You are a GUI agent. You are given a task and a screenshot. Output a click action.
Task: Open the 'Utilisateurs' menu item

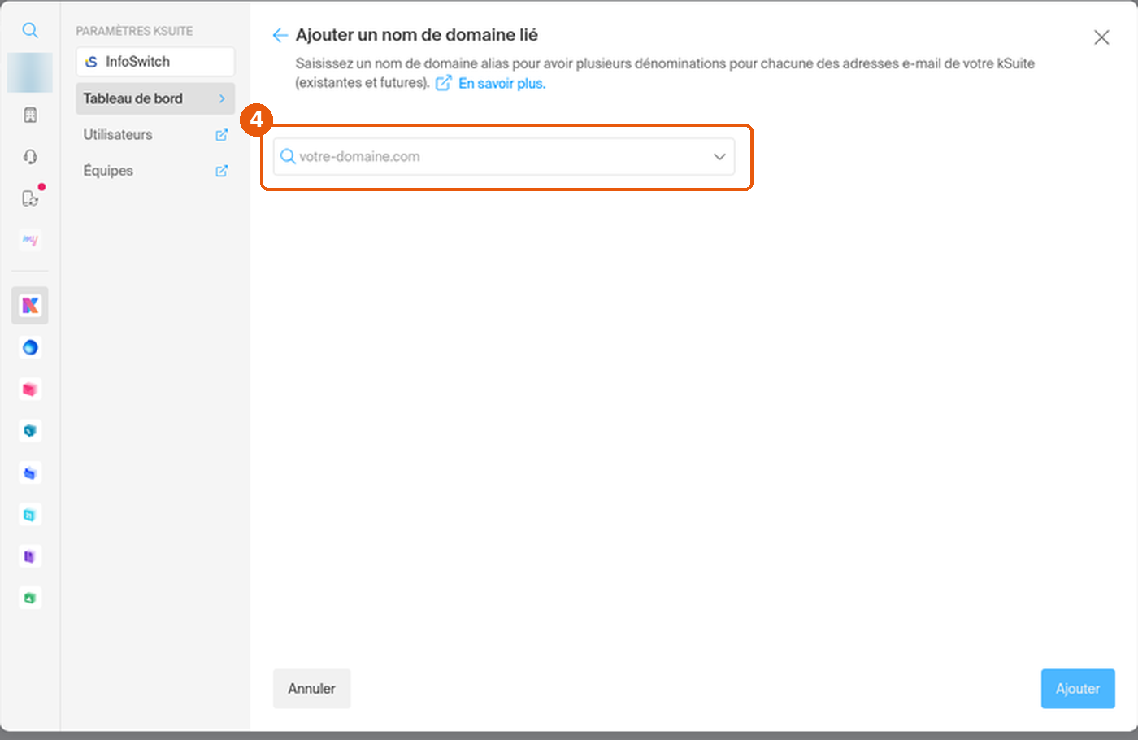pyautogui.click(x=155, y=135)
